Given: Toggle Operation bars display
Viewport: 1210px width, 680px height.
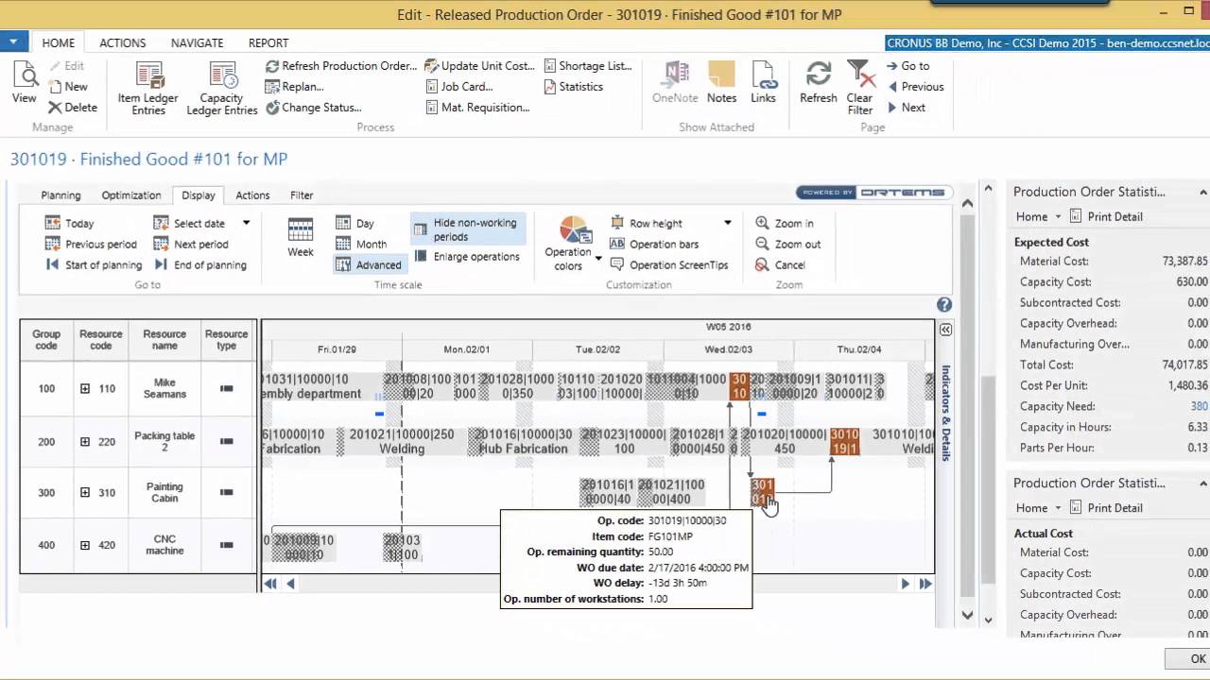Looking at the screenshot, I should tap(654, 245).
